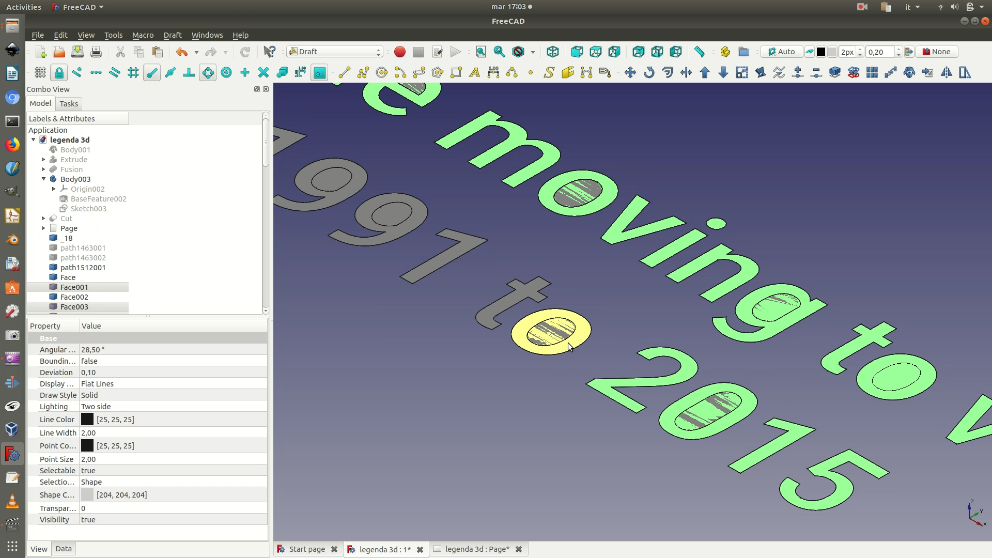
Task: Open the Draft workbench dropdown
Action: 335,52
